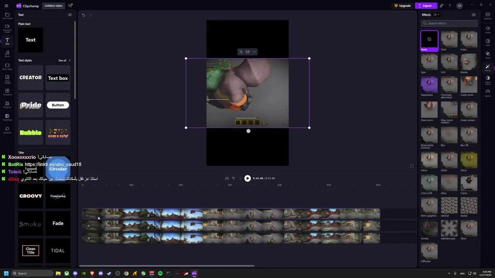Open the SA account menu

tap(459, 6)
